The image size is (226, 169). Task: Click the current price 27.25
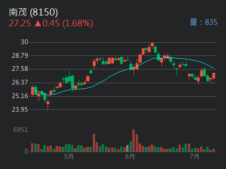point(20,23)
